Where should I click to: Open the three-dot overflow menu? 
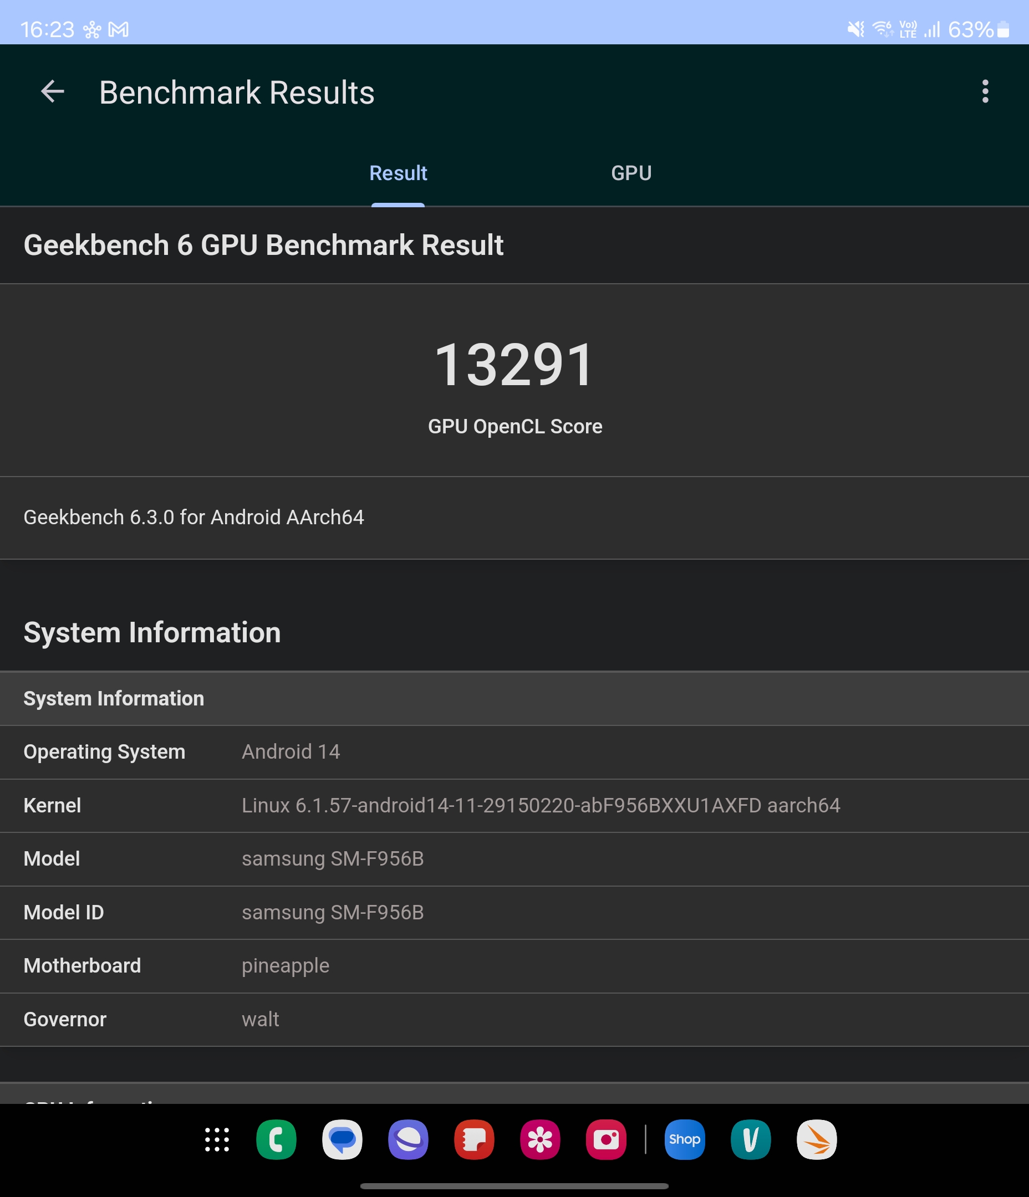(985, 92)
